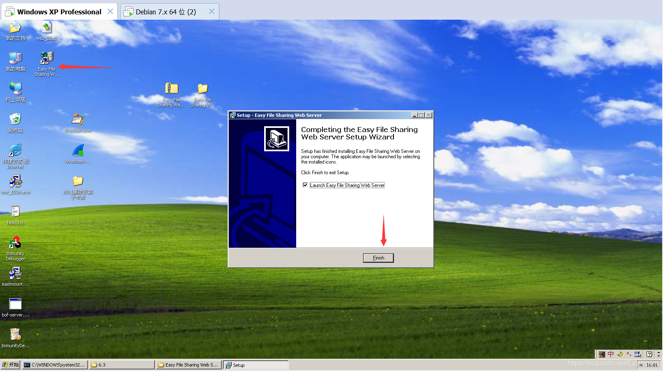Uncheck Launch Easy File Sharing Web Server
The image size is (663, 371).
(x=305, y=185)
